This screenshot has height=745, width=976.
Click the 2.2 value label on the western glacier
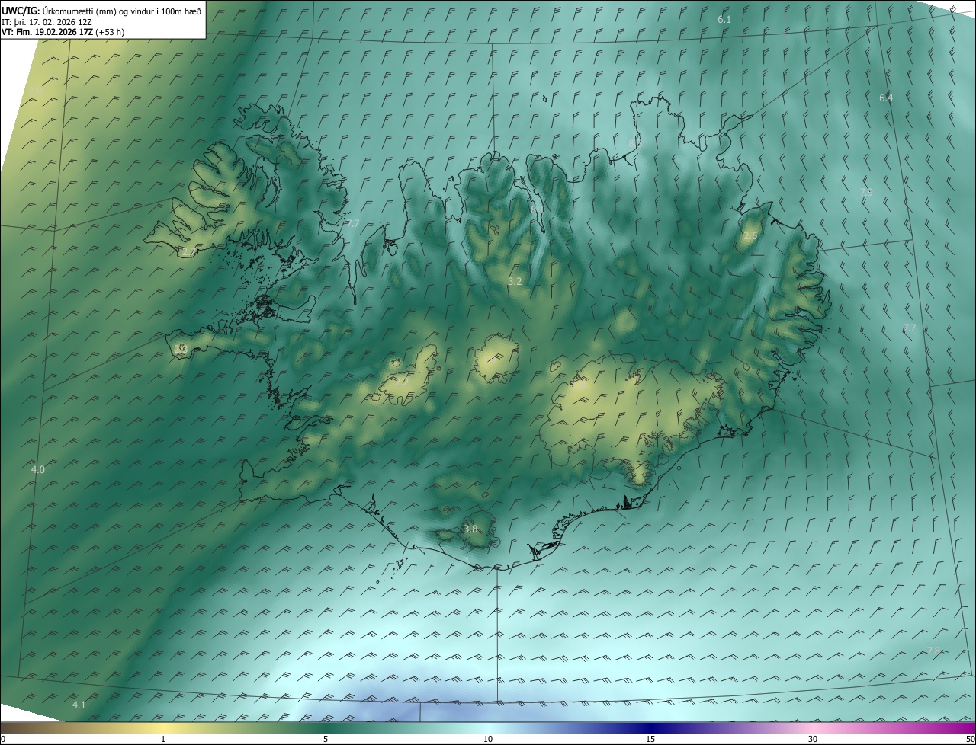(401, 382)
